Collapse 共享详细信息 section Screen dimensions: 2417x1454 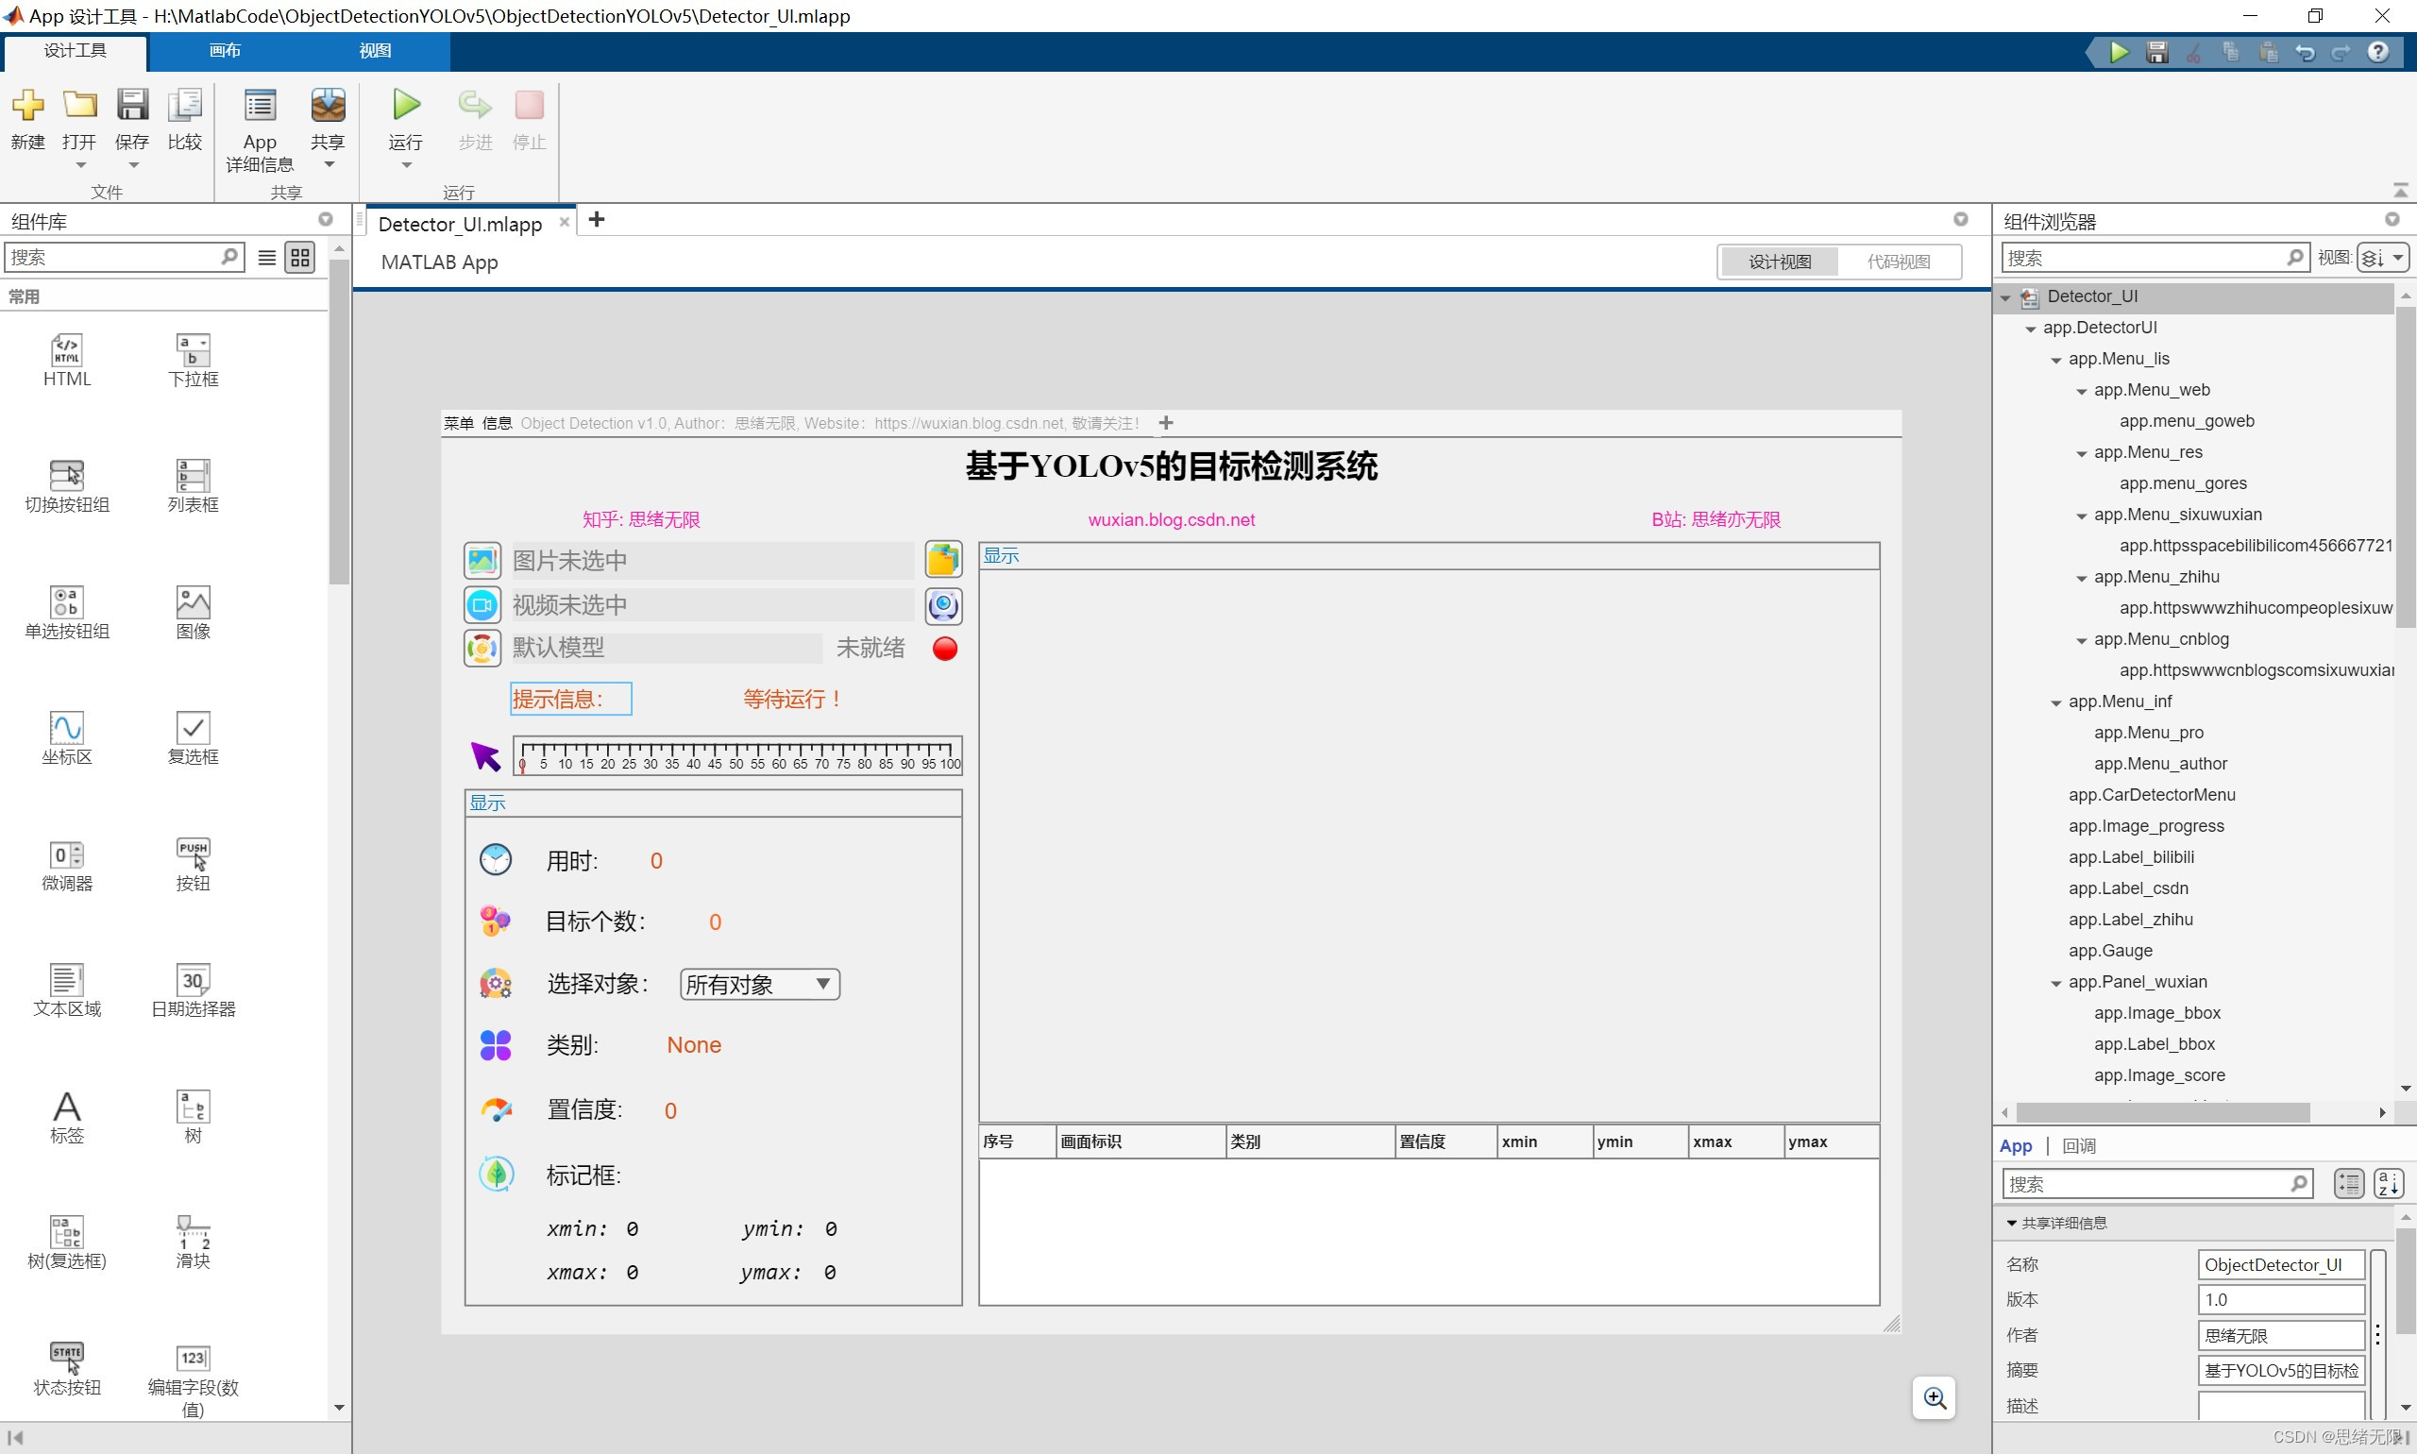(x=2010, y=1223)
